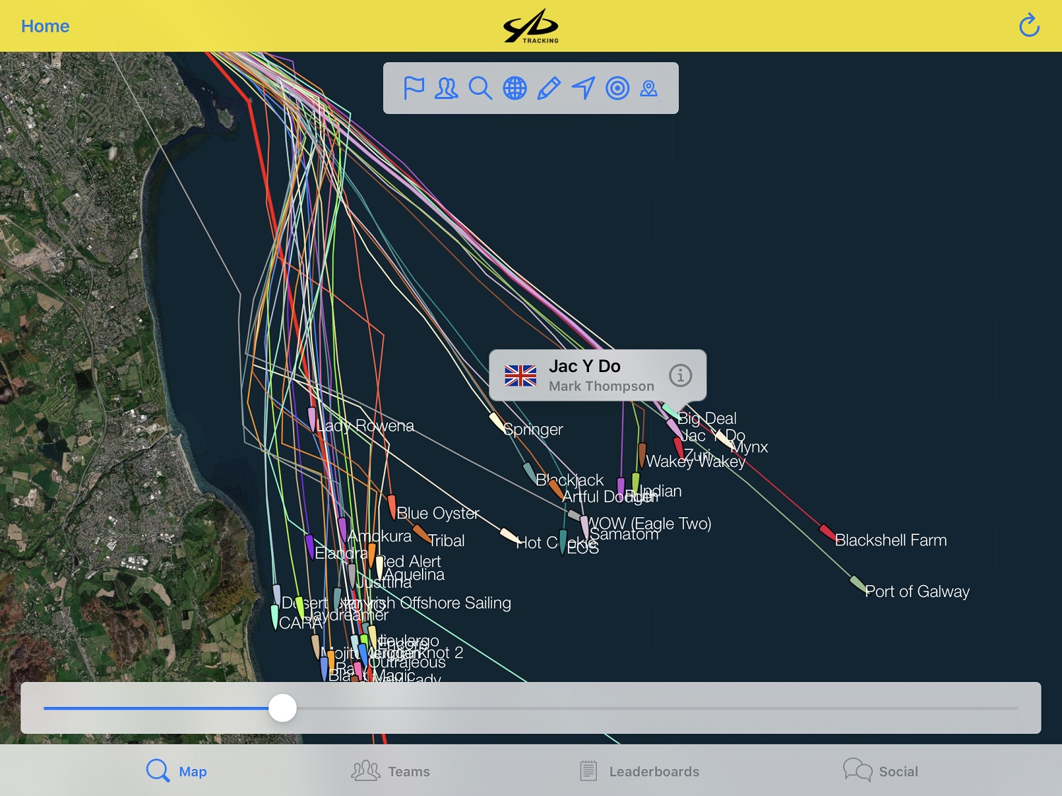Select the Amokura boat label
This screenshot has height=796, width=1062.
pyautogui.click(x=379, y=536)
